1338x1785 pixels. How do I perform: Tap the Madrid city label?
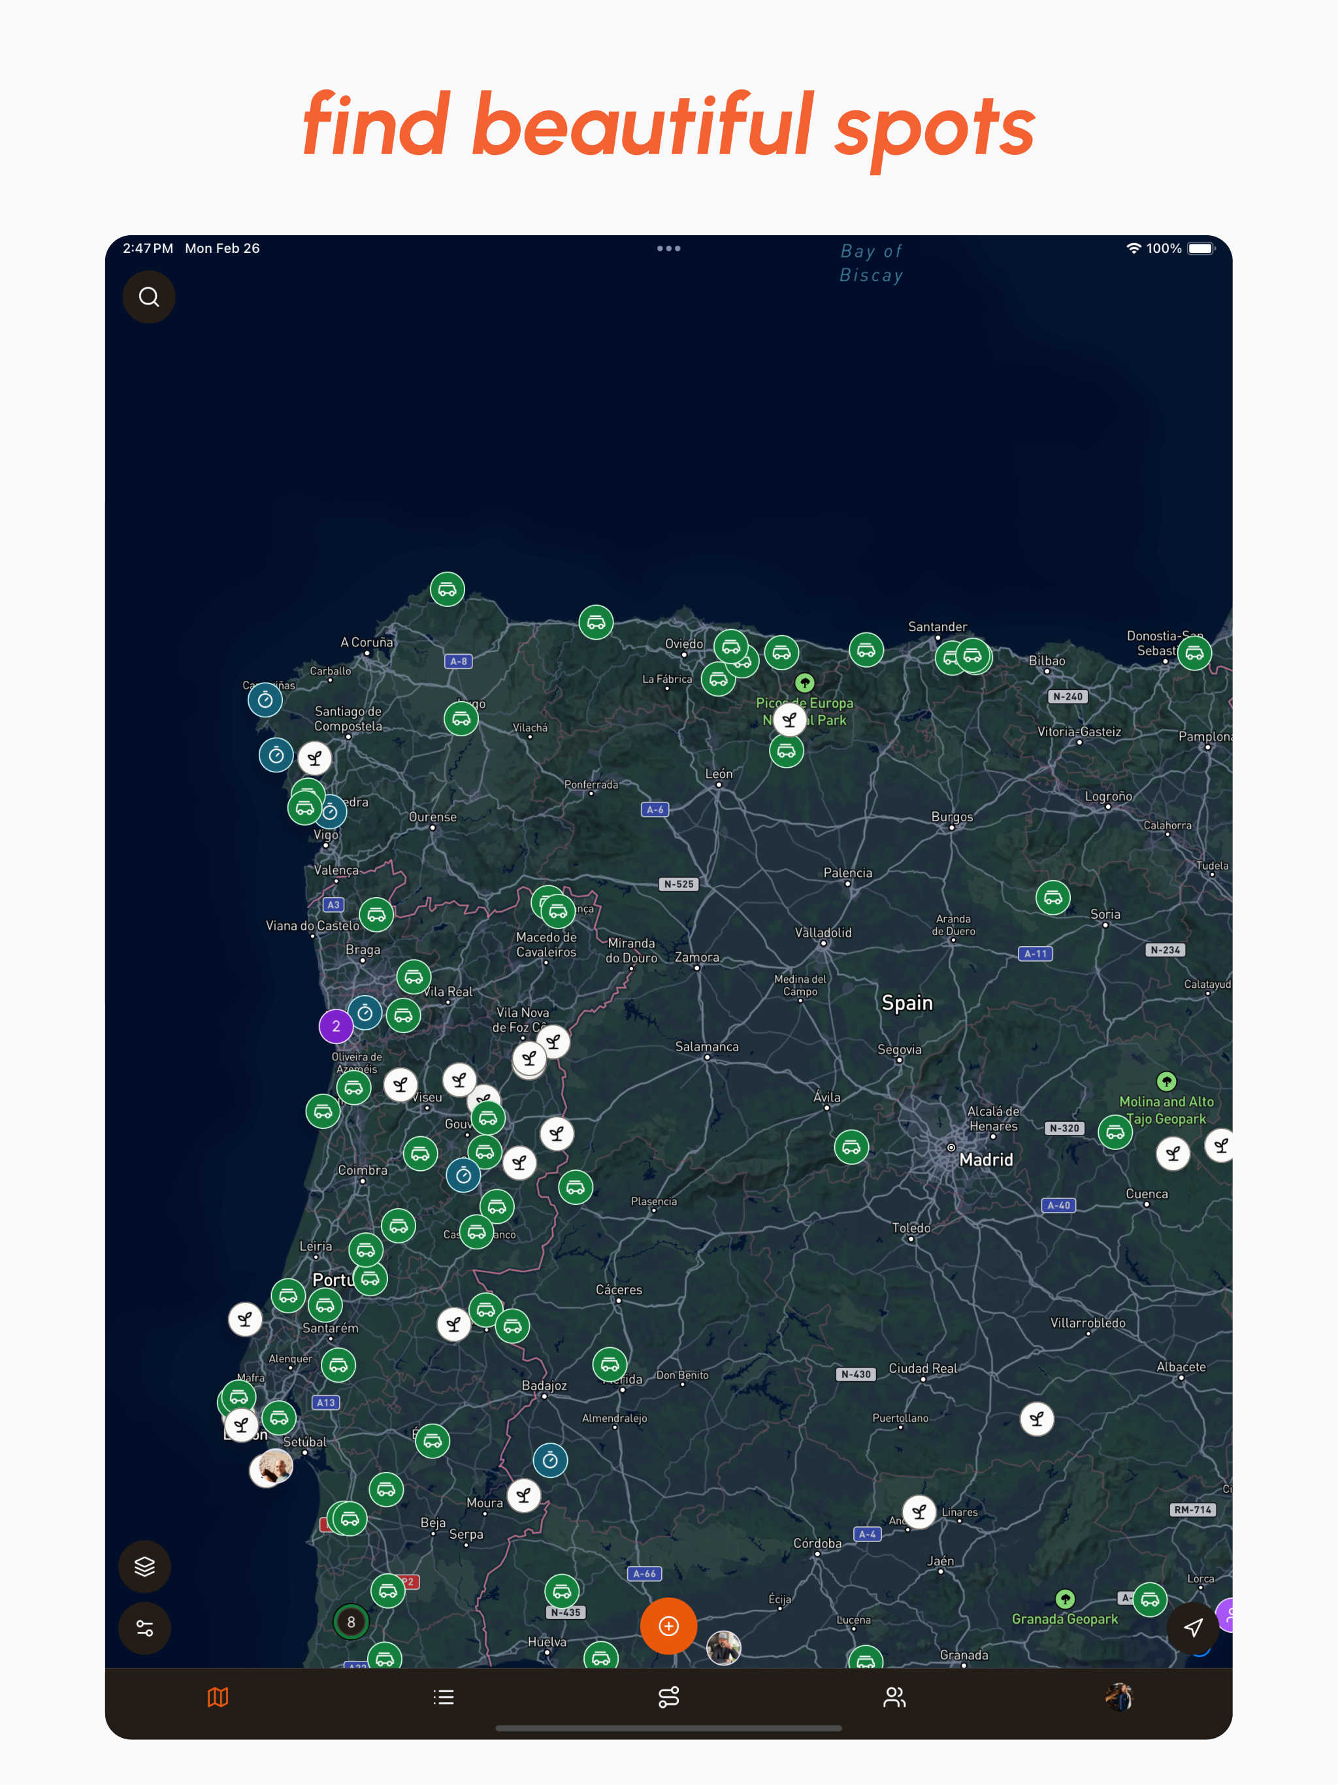click(986, 1160)
